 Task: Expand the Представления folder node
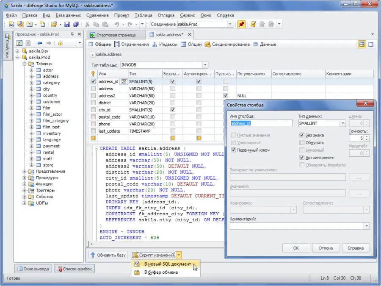point(24,172)
